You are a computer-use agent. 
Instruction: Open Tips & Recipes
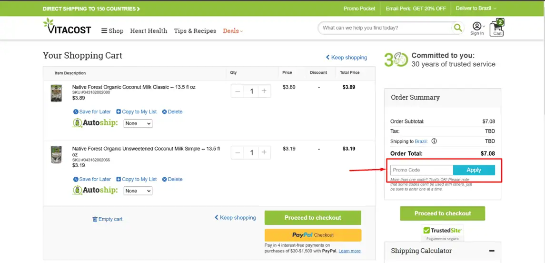point(195,31)
